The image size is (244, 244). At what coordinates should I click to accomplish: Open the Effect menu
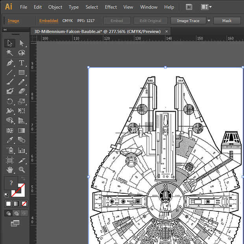pyautogui.click(x=111, y=7)
